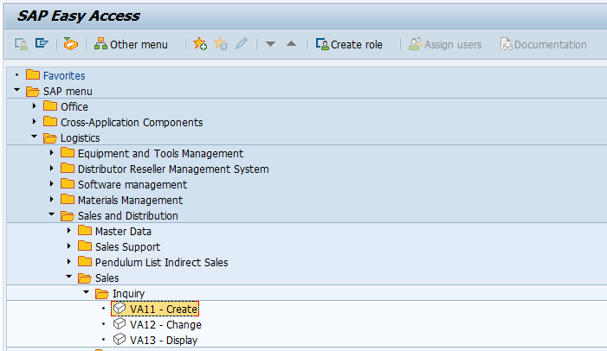607x351 pixels.
Task: Select Sales and Distribution label
Action: pos(128,215)
